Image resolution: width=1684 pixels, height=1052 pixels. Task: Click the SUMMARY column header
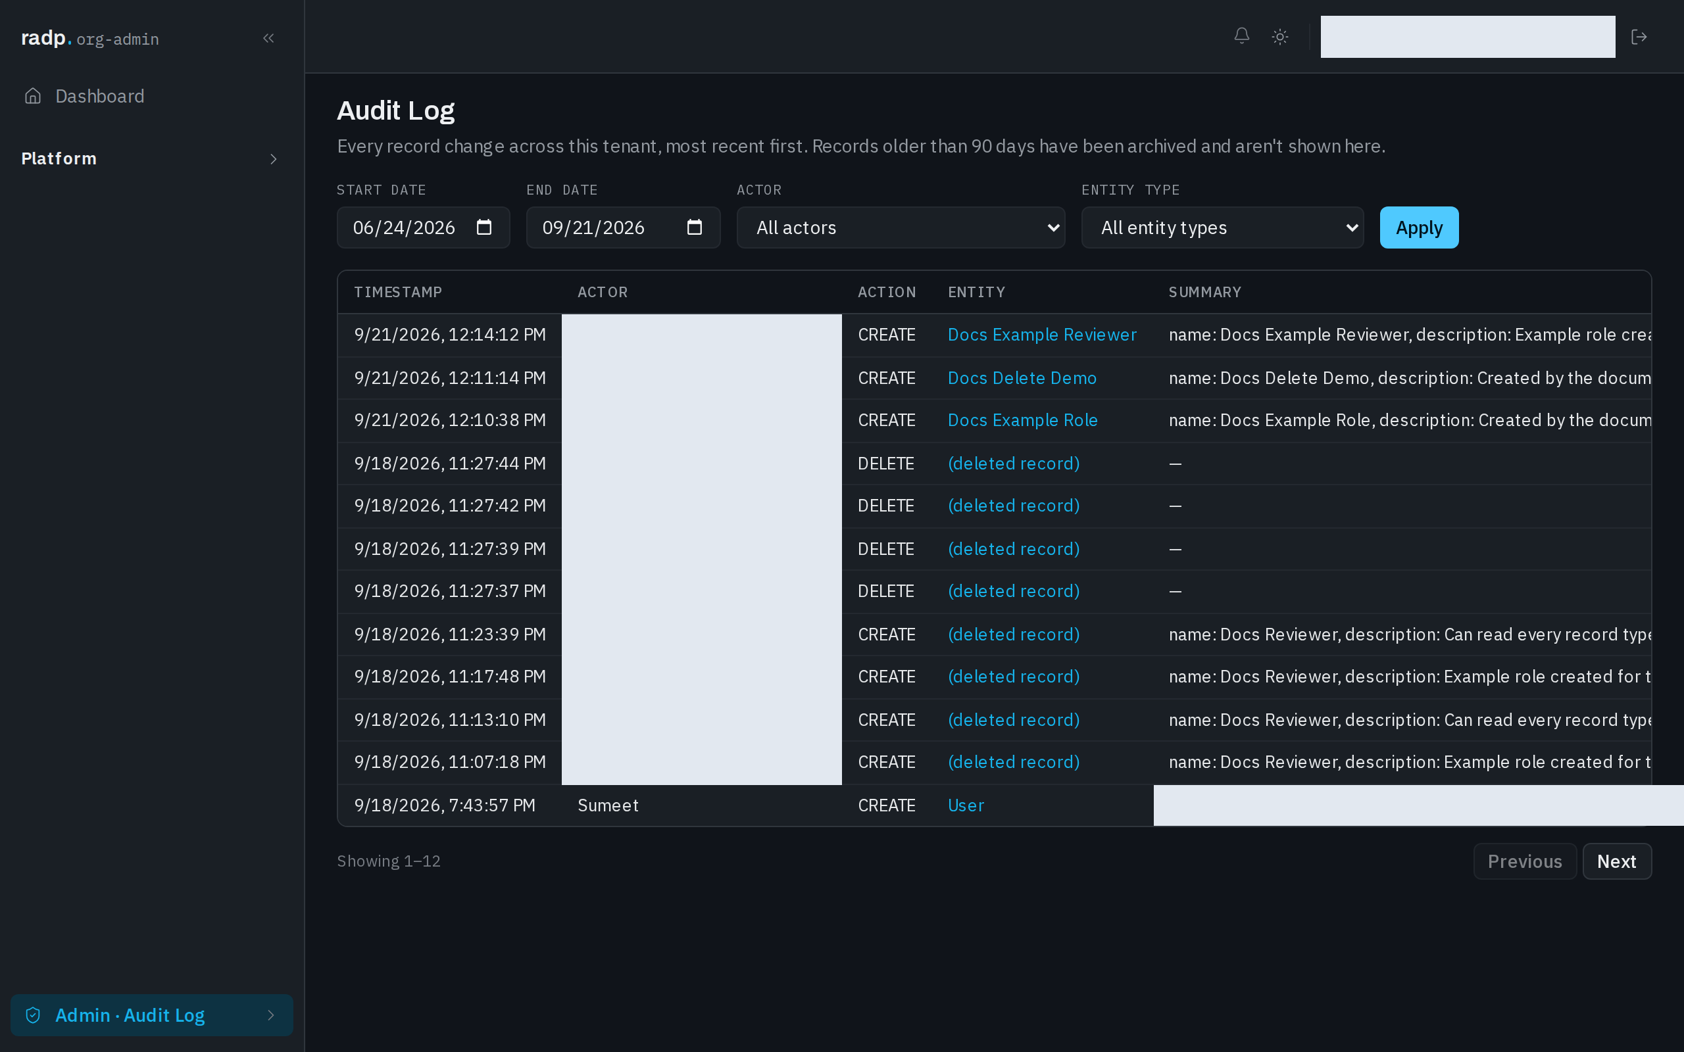tap(1204, 292)
